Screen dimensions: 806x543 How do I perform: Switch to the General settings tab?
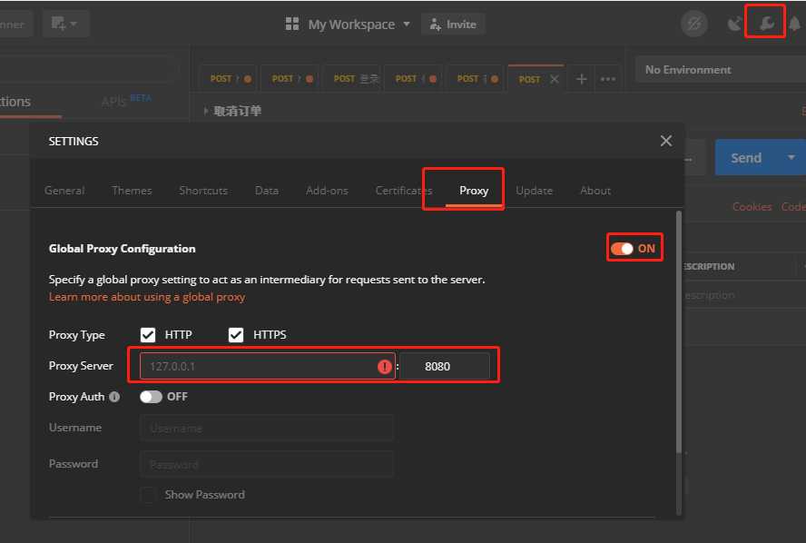pyautogui.click(x=64, y=191)
